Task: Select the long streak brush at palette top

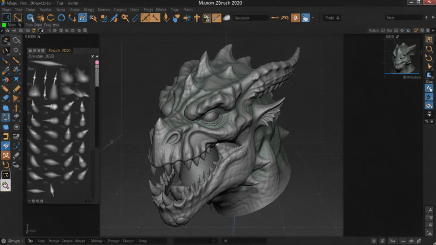Action: pyautogui.click(x=47, y=63)
